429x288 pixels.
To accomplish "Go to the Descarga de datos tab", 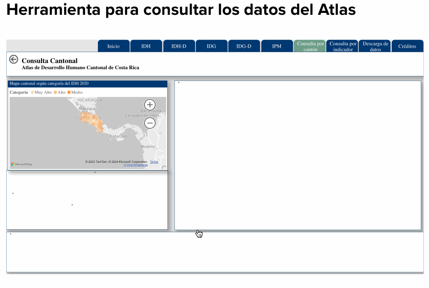I will [375, 46].
